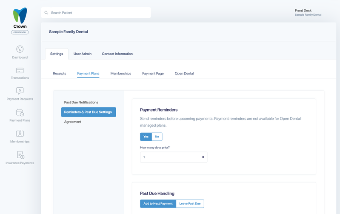Set Payment Reminders to Yes
This screenshot has width=340, height=214.
pyautogui.click(x=146, y=137)
